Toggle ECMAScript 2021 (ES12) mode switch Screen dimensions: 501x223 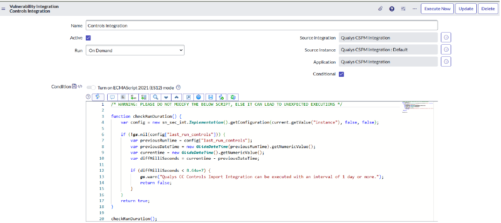pos(91,87)
